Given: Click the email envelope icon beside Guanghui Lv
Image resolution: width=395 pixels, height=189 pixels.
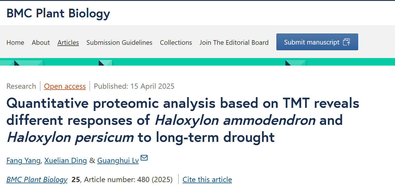Looking at the screenshot, I should tap(144, 158).
